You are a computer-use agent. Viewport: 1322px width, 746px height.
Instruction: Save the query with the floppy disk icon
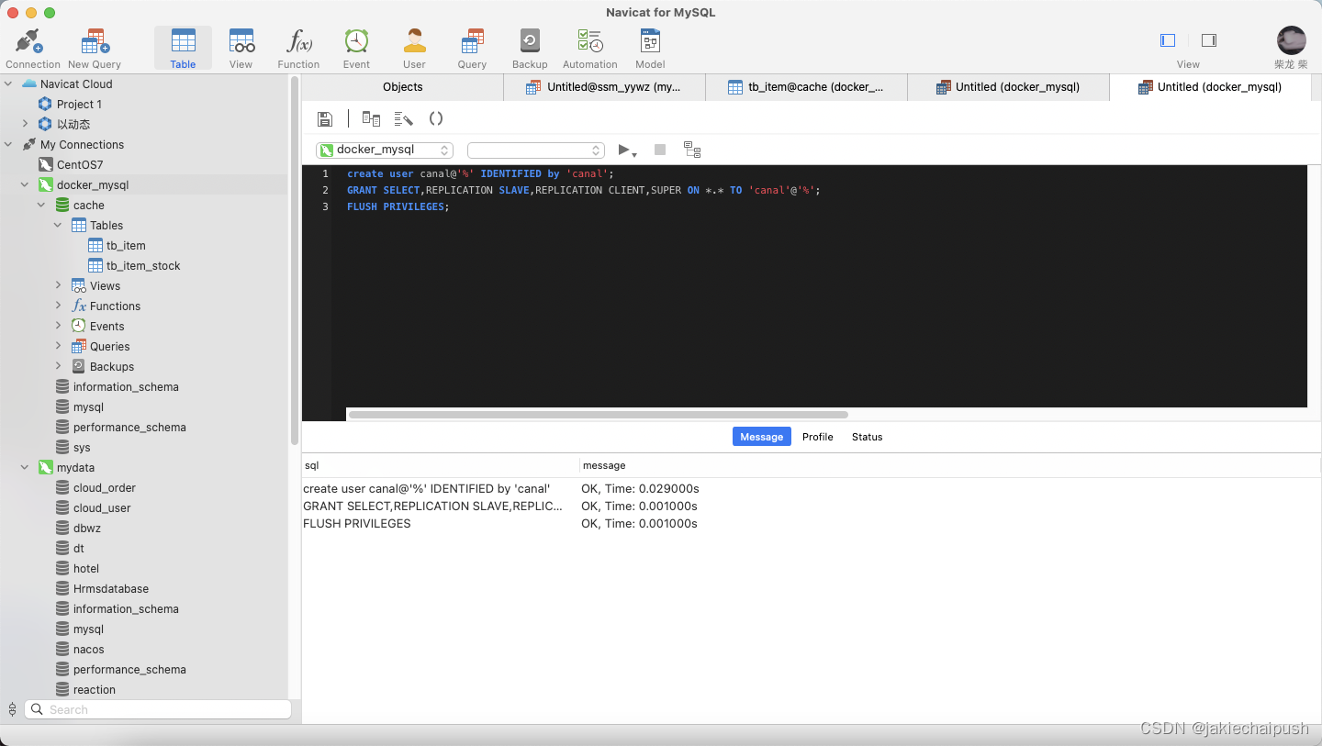coord(324,118)
